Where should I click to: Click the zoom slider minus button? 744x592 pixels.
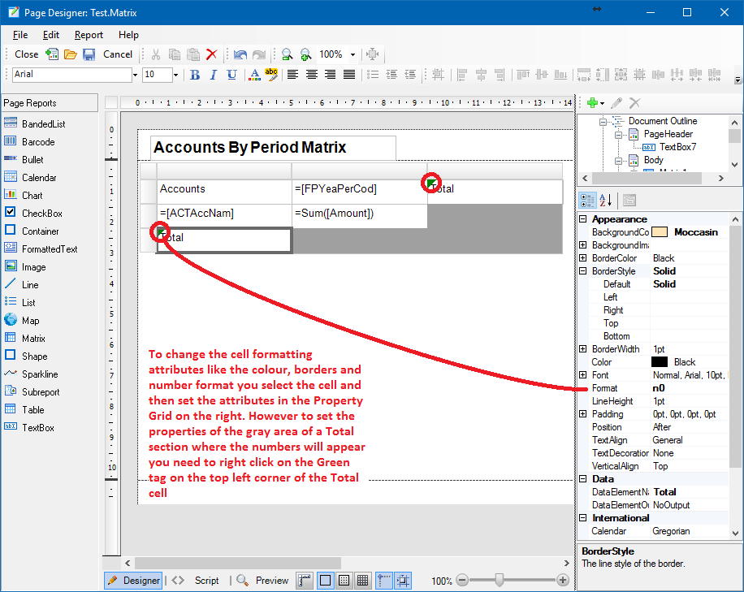tap(462, 580)
